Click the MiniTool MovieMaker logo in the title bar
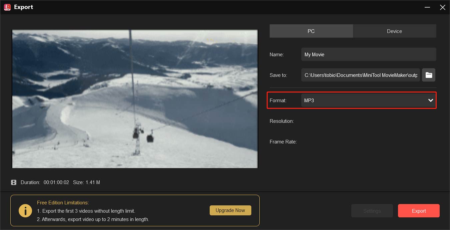 [x=7, y=7]
